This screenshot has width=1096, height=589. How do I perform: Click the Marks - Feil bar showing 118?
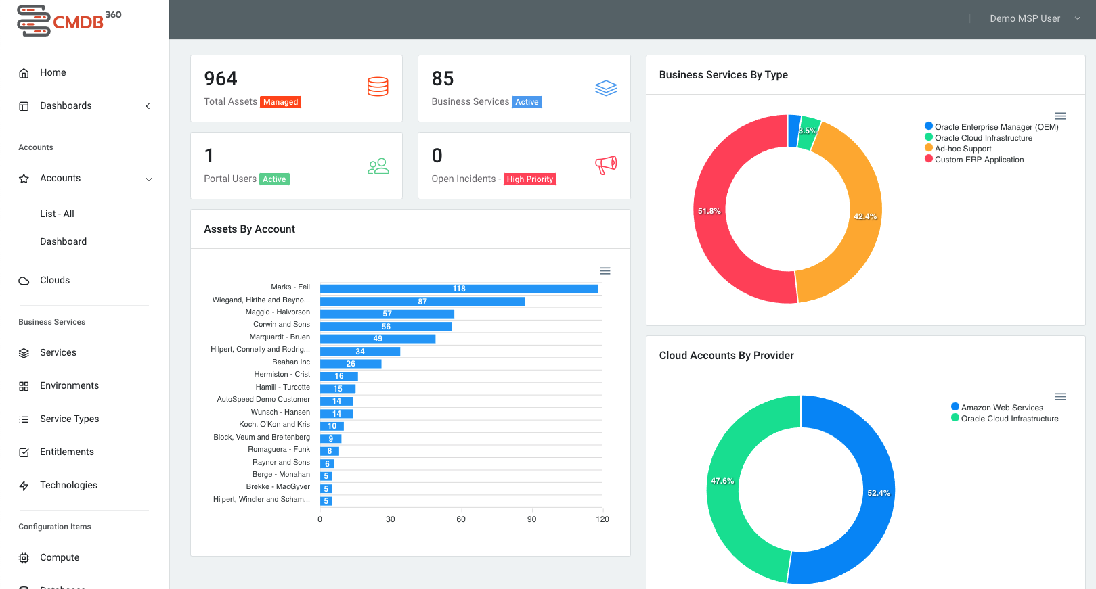click(459, 289)
